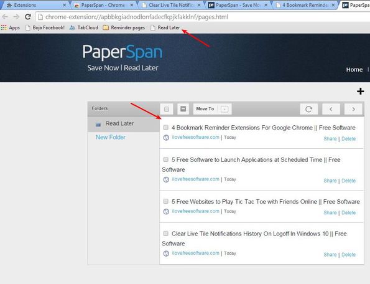Close the Extensions tab
Image resolution: width=370 pixels, height=284 pixels.
point(64,5)
